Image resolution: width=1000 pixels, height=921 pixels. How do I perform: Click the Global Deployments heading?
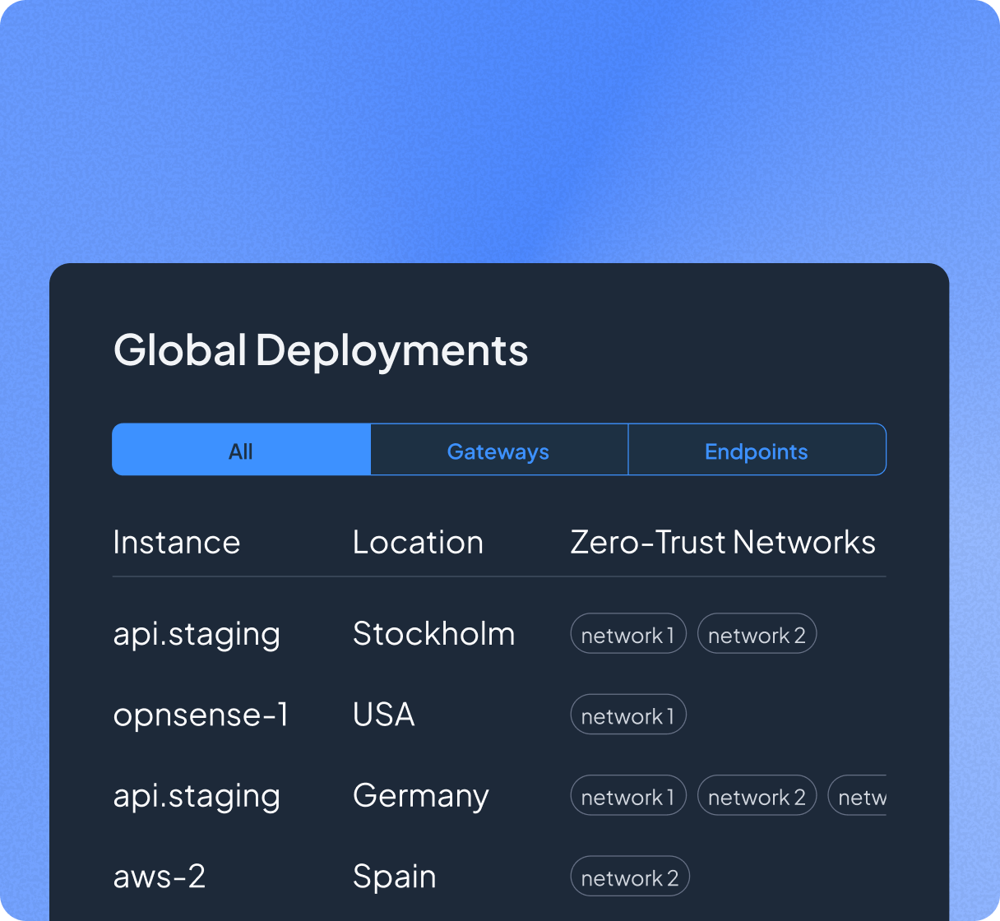[x=321, y=351]
